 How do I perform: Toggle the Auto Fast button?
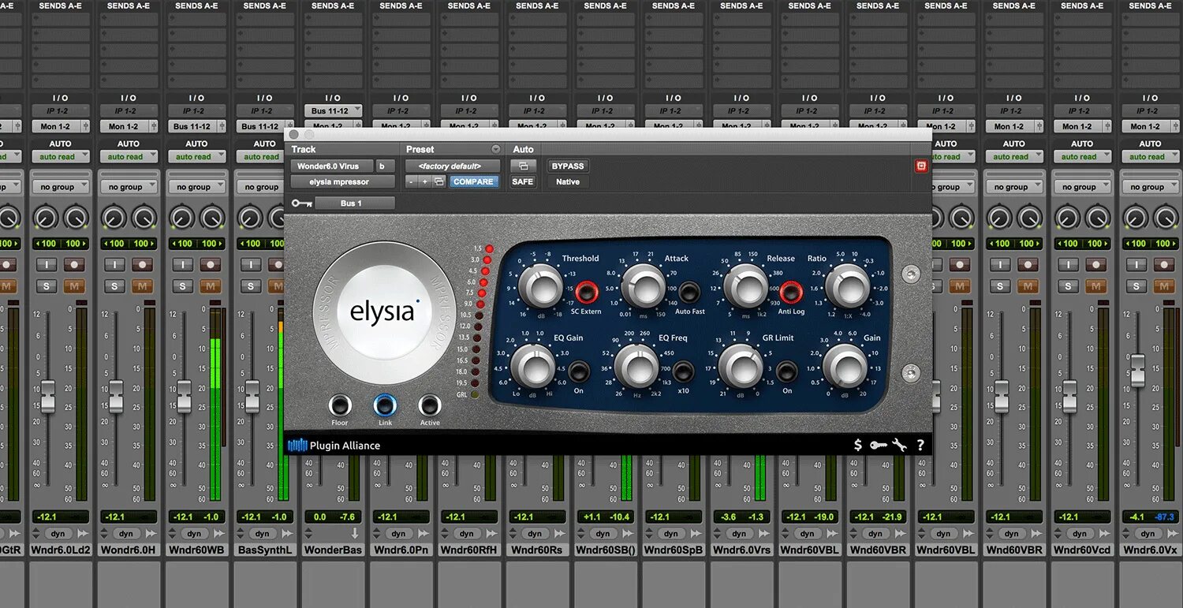coord(689,293)
